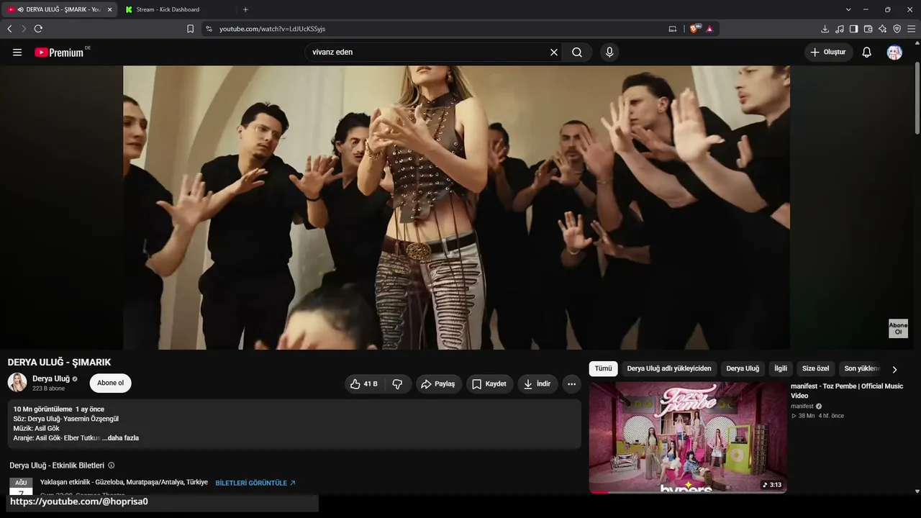Viewport: 921px width, 518px height.
Task: Open Brave Wallet icon
Action: [868, 29]
